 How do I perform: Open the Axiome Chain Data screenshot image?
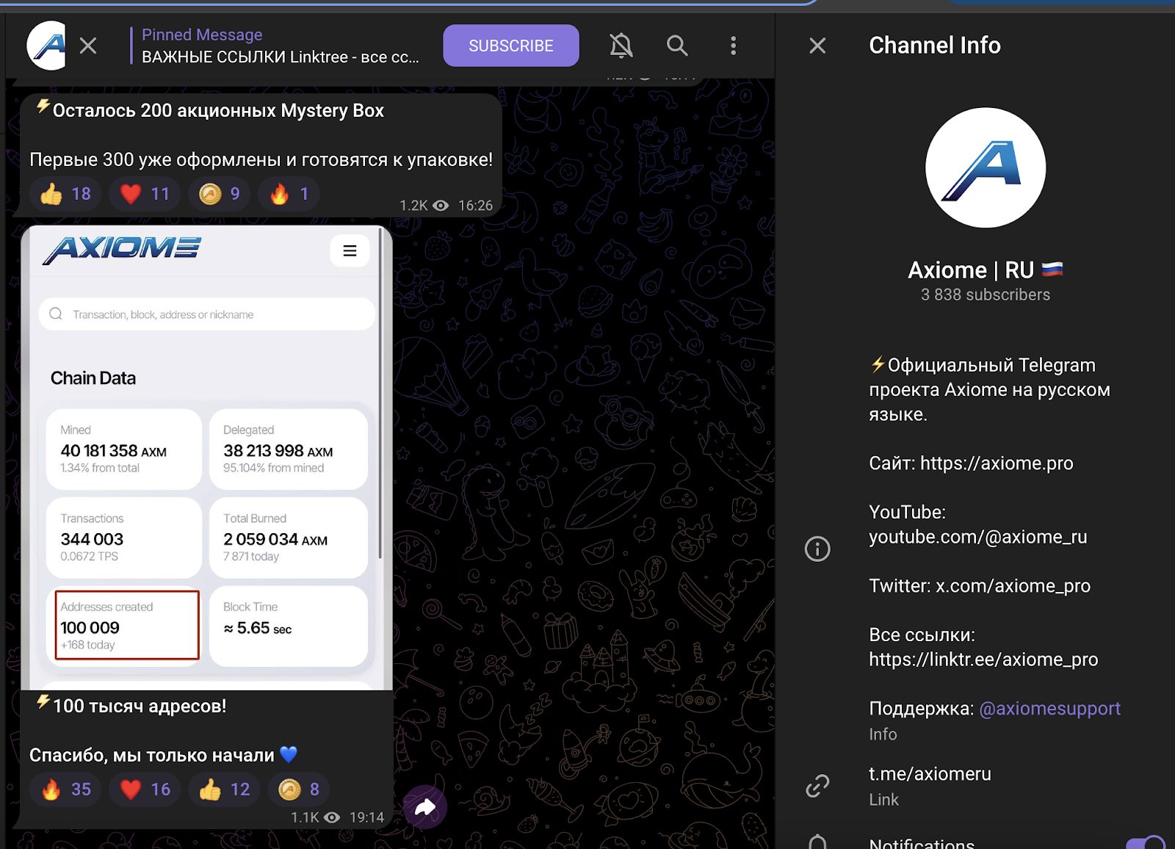pos(206,458)
